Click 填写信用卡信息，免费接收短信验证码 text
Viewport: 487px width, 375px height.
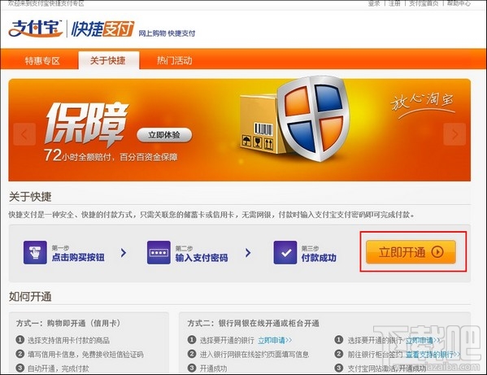click(85, 354)
